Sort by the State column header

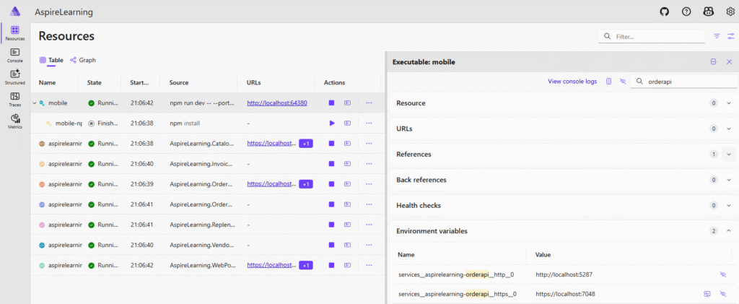point(95,82)
